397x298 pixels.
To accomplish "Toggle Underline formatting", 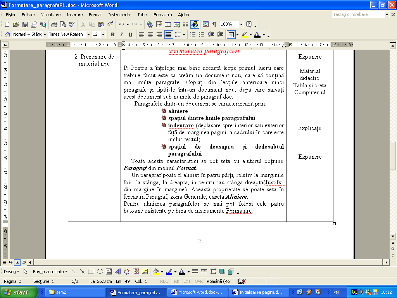I will tap(130, 35).
